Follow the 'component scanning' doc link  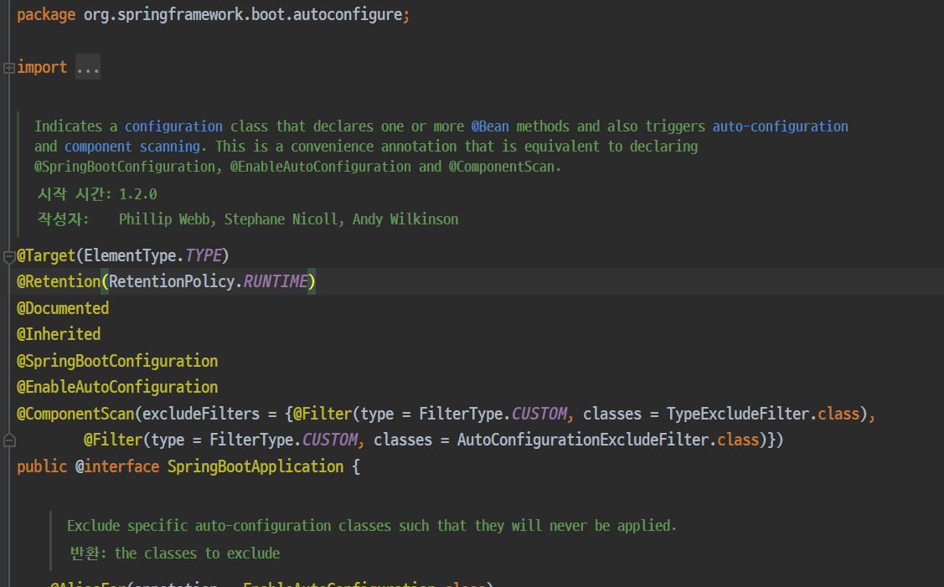pos(132,147)
